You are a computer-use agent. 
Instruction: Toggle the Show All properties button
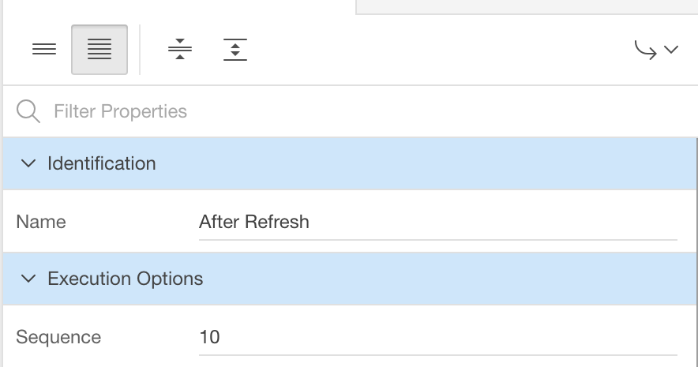tap(99, 50)
